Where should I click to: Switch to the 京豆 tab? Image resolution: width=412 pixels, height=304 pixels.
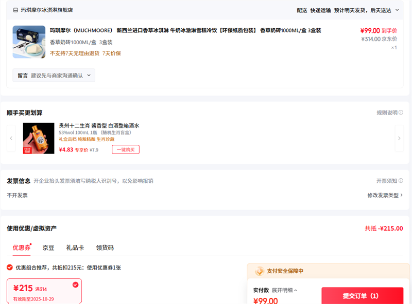coord(48,248)
